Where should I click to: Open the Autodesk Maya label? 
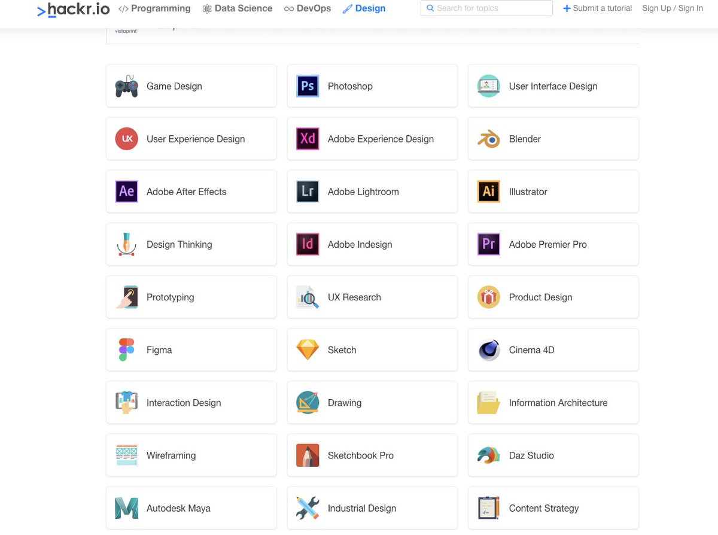[178, 508]
